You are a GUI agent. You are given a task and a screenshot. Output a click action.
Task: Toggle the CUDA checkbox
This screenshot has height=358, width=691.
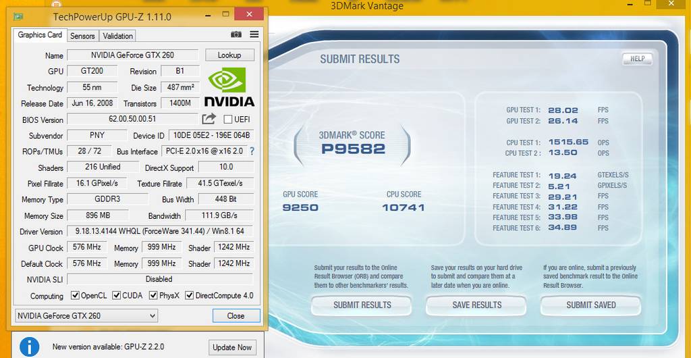(x=117, y=296)
